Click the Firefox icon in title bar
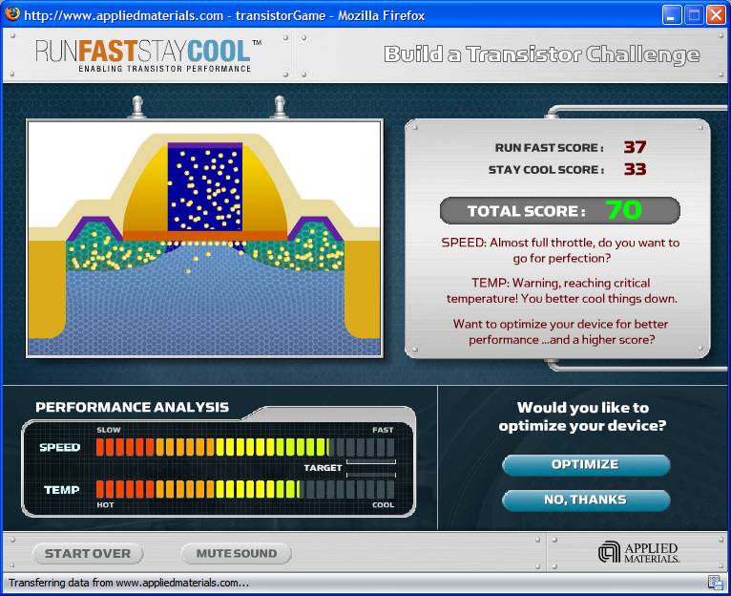731x596 pixels. pyautogui.click(x=12, y=14)
